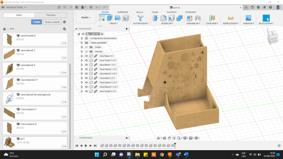Click the save icon in top toolbar
The height and width of the screenshot is (159, 283).
click(x=91, y=7)
